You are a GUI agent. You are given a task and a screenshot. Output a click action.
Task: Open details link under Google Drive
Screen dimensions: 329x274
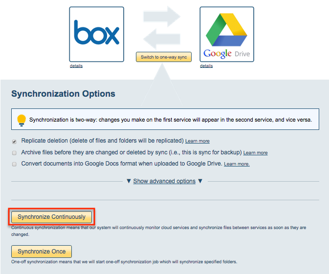point(206,66)
